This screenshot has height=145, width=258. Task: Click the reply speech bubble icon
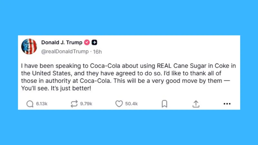click(30, 104)
